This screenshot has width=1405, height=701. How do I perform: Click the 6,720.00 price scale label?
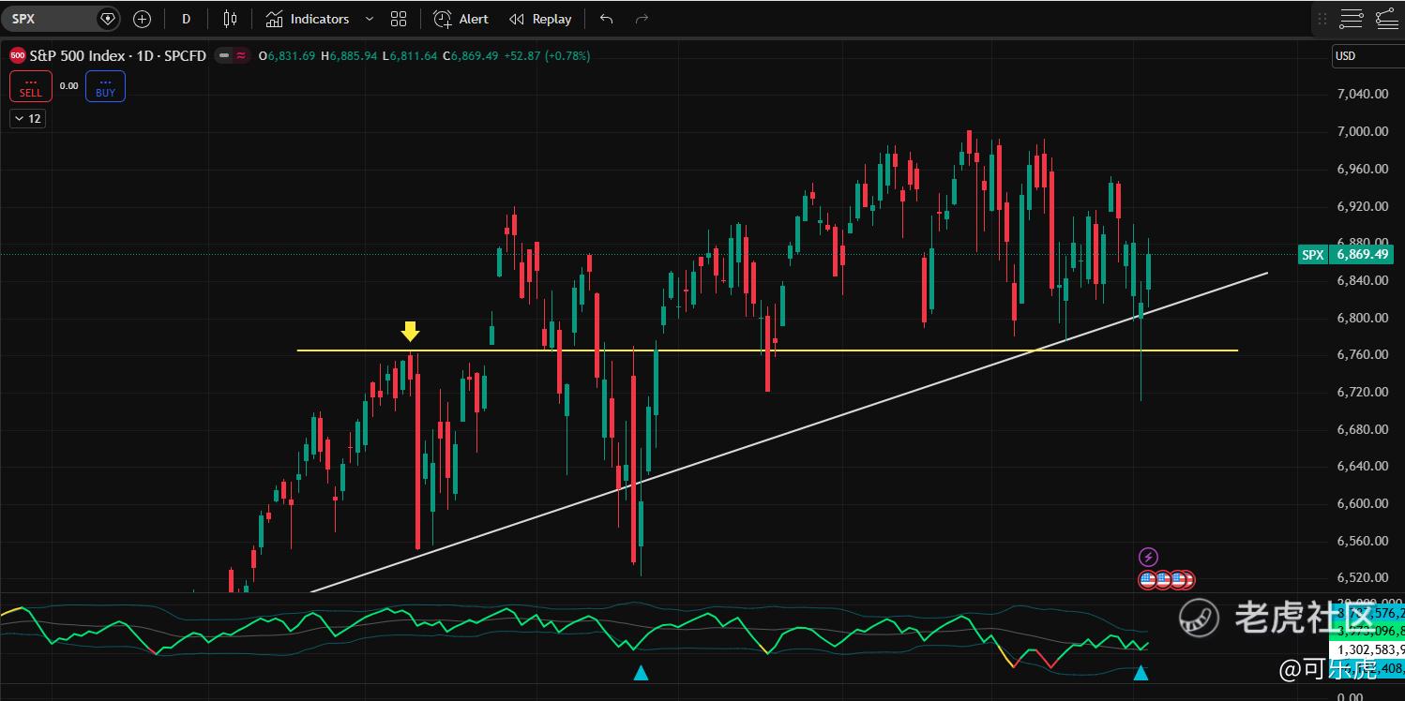point(1362,392)
